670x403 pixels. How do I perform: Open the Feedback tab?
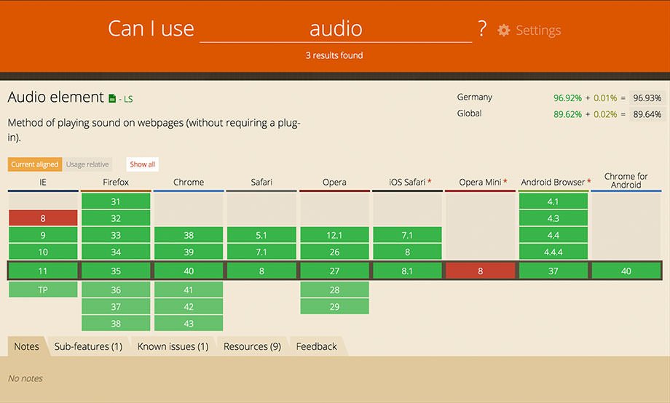pos(317,346)
